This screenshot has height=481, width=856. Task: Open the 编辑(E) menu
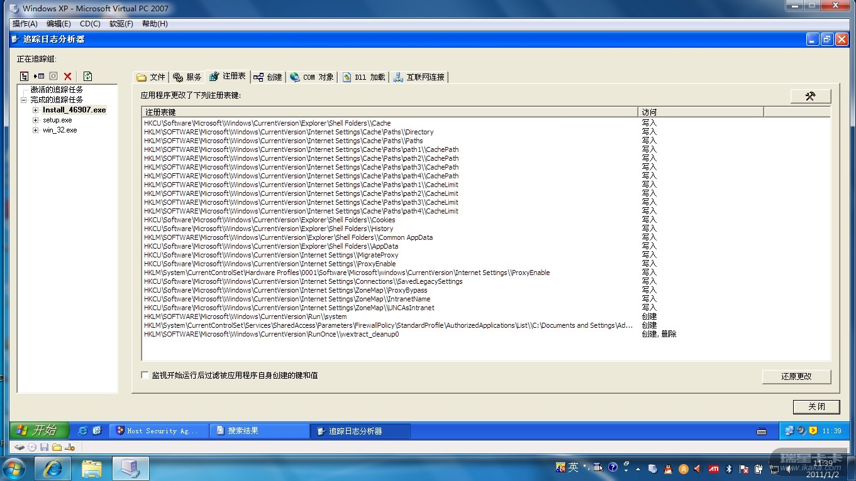58,24
